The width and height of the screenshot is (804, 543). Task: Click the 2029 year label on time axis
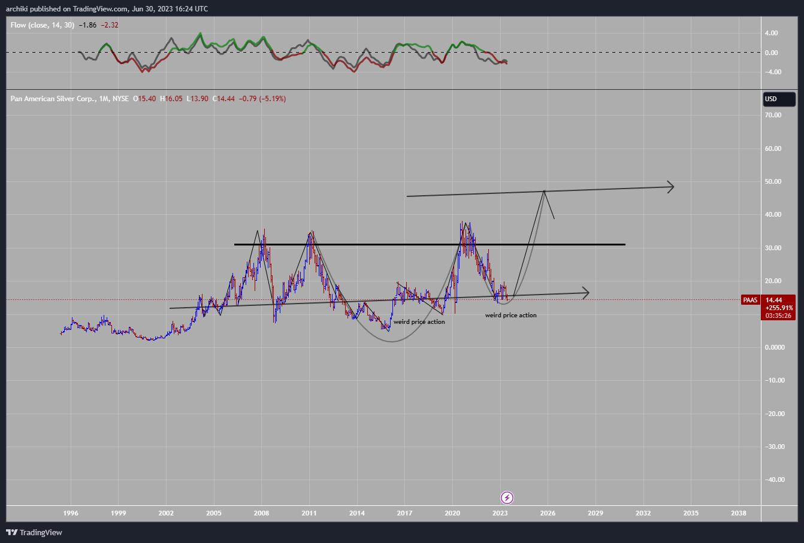596,513
